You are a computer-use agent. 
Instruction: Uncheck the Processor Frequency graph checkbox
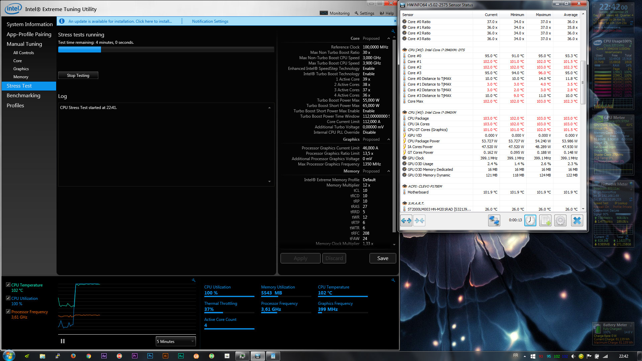click(8, 312)
